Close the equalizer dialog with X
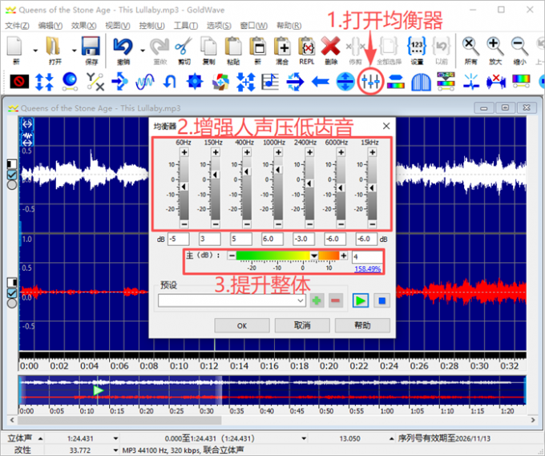 click(x=386, y=126)
